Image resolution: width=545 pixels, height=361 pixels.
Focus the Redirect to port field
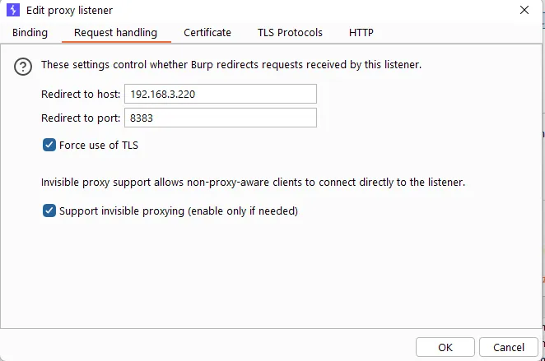coord(220,118)
